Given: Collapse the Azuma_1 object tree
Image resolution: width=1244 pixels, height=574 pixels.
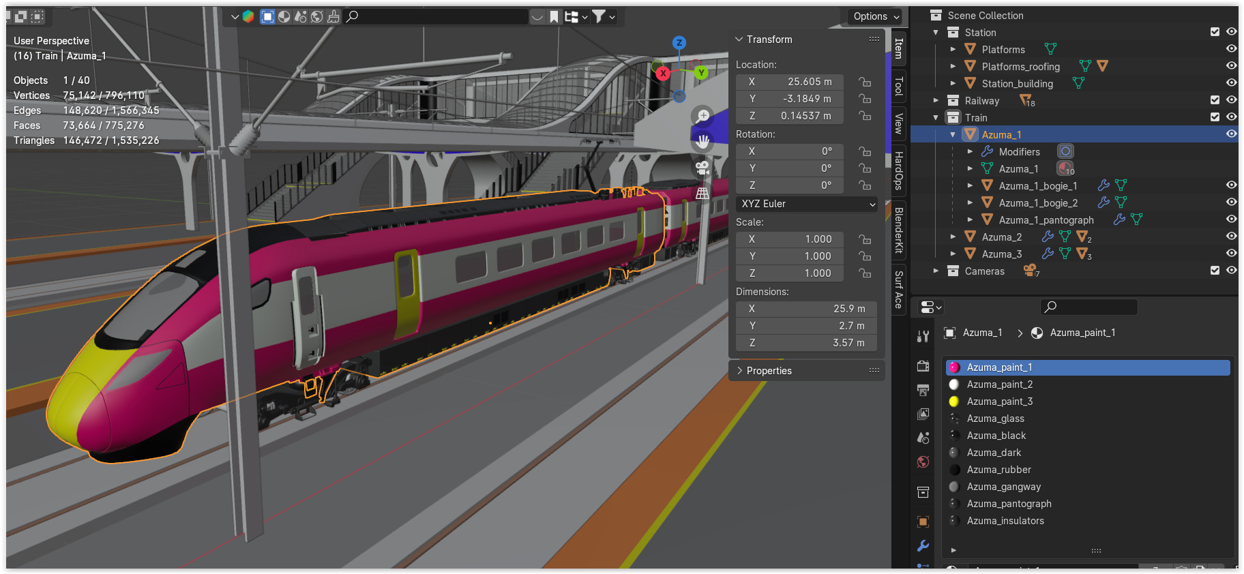Looking at the screenshot, I should pos(953,134).
